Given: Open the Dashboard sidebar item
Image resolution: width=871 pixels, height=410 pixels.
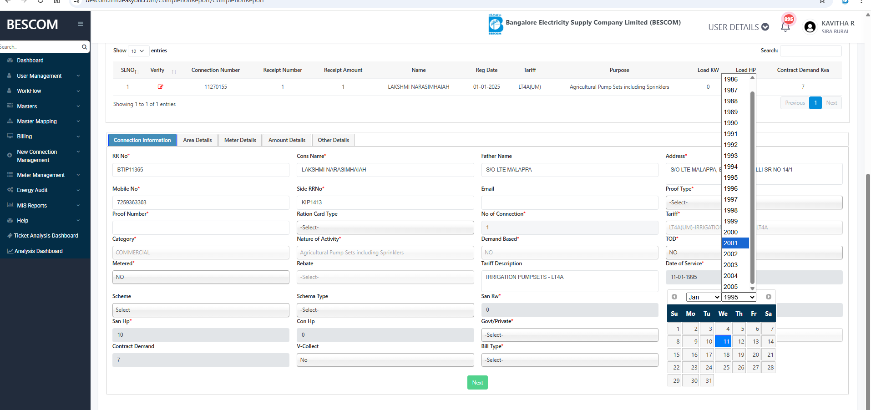Looking at the screenshot, I should pos(30,61).
